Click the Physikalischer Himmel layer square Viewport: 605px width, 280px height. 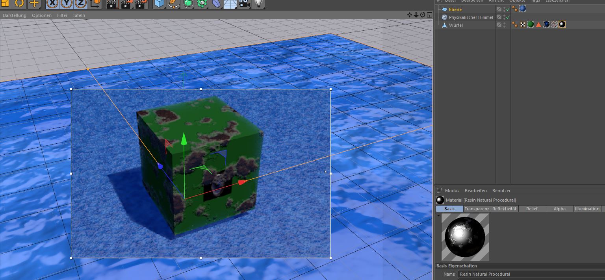[499, 17]
